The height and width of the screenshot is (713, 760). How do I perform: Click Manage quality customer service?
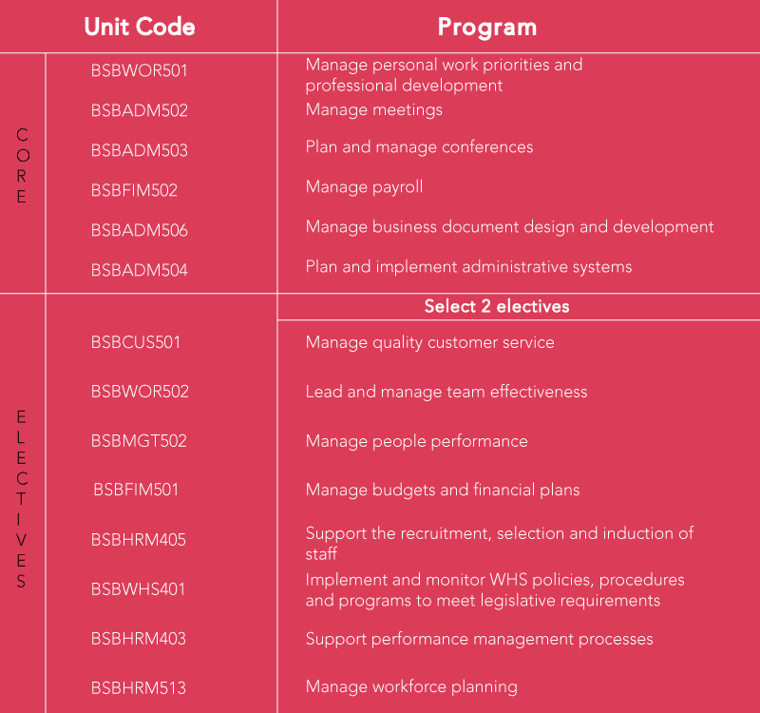pos(429,342)
